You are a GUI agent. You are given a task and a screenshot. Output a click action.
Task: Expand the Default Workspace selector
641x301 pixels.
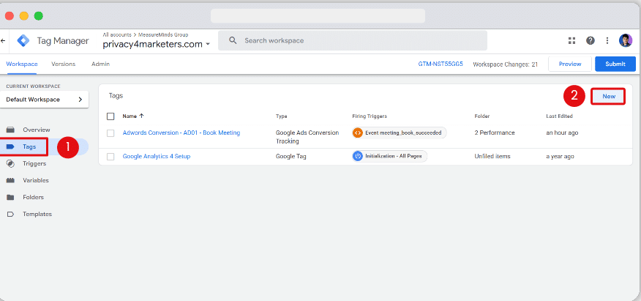tap(44, 100)
